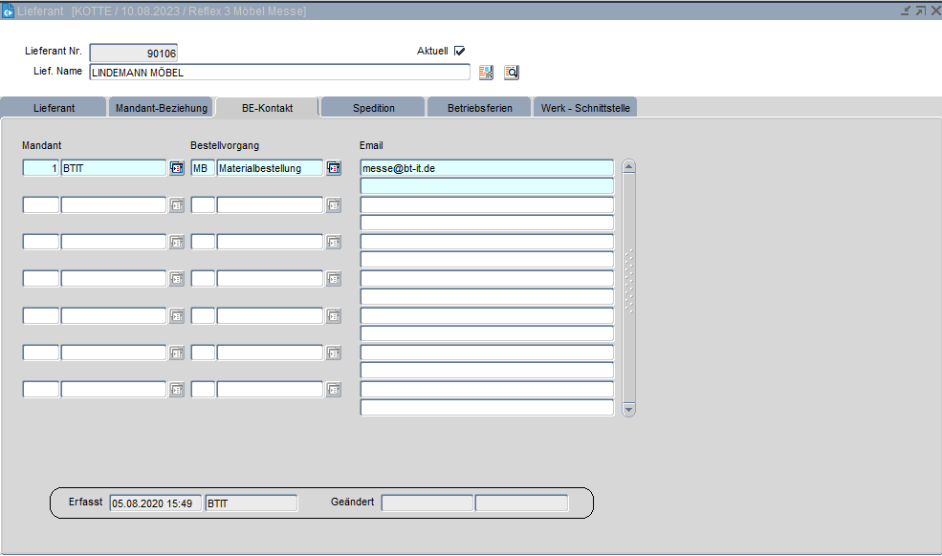The width and height of the screenshot is (942, 556).
Task: Click the Lieferant window icon in title bar
Action: point(8,11)
